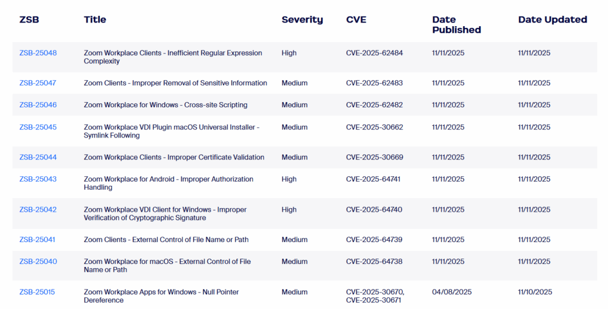Image resolution: width=608 pixels, height=309 pixels.
Task: View the ZSB-25040 bulletin
Action: (38, 262)
